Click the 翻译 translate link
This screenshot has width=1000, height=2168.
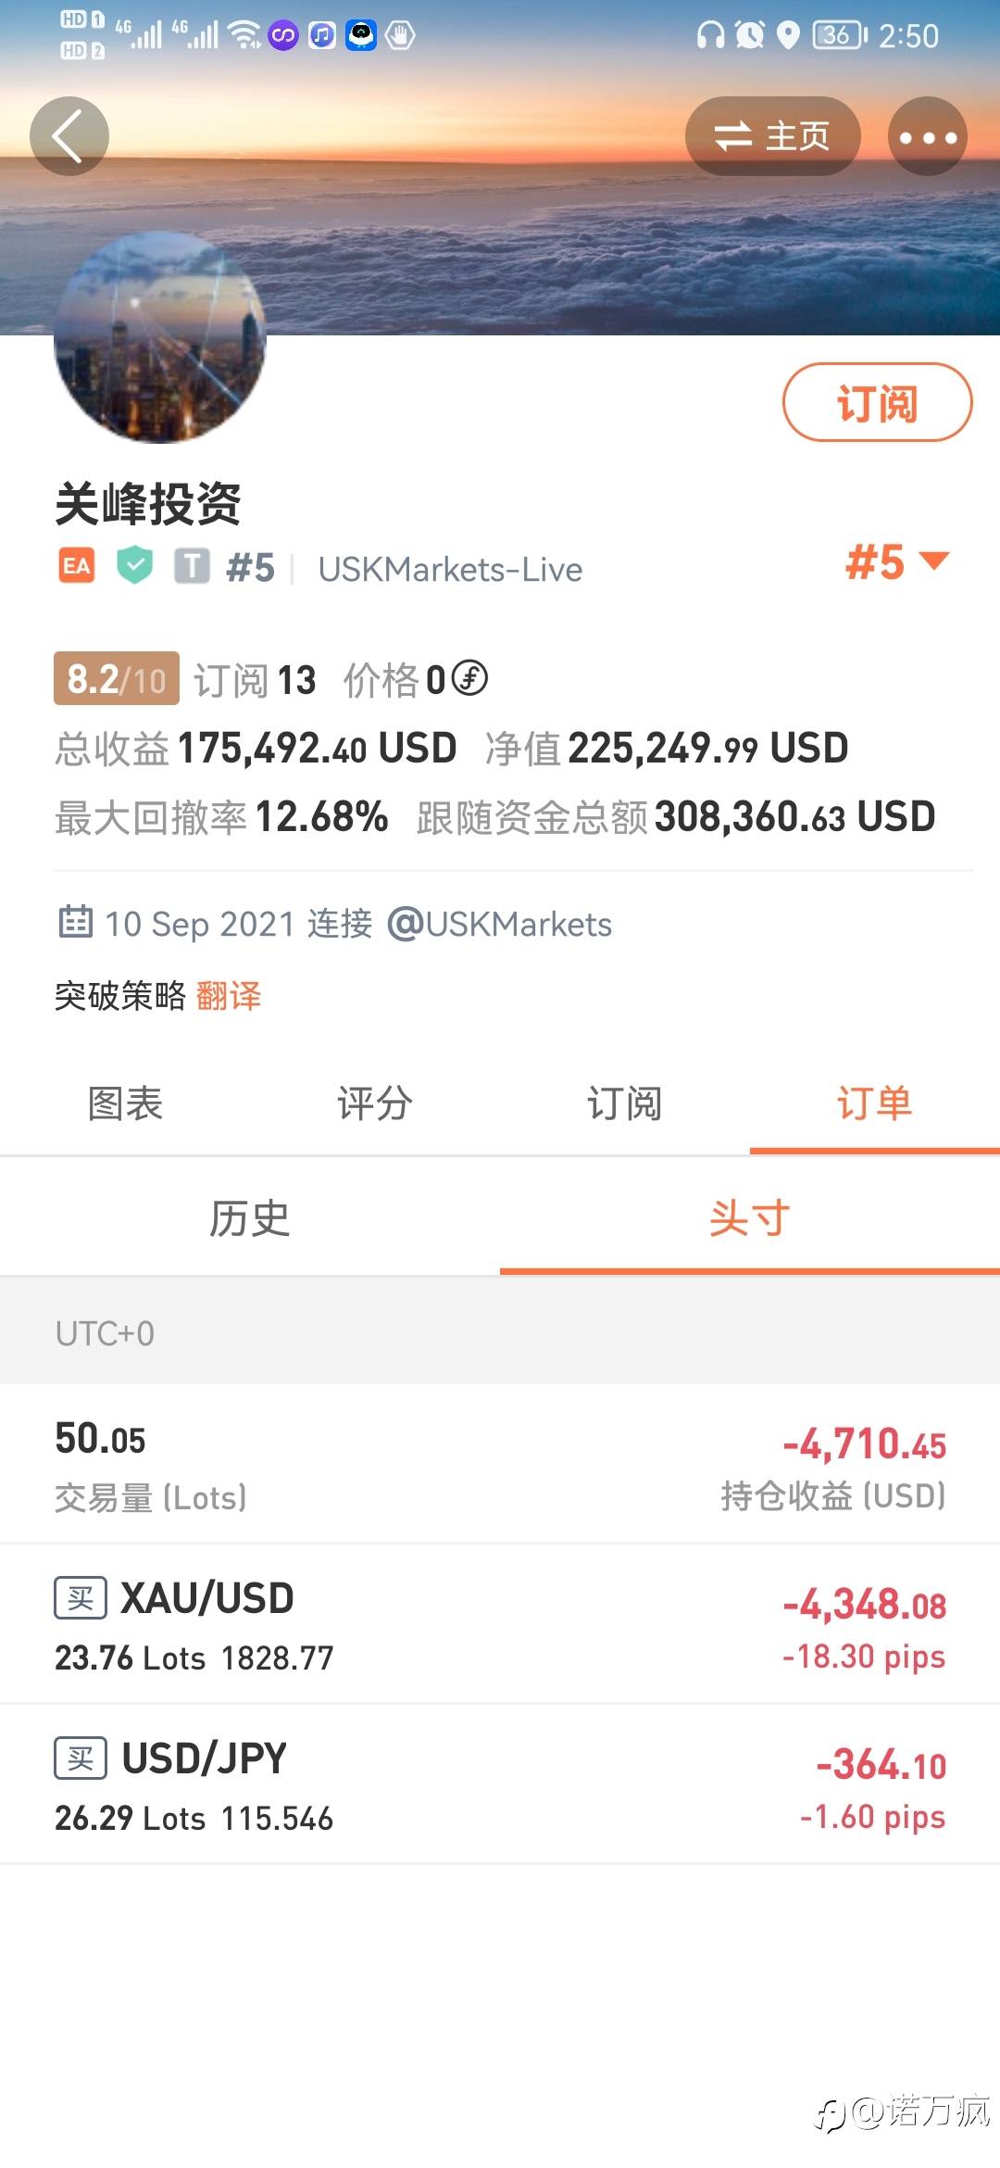click(x=229, y=996)
